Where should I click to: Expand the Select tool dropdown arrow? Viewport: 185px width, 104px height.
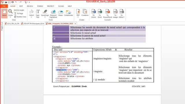[x=32, y=17]
